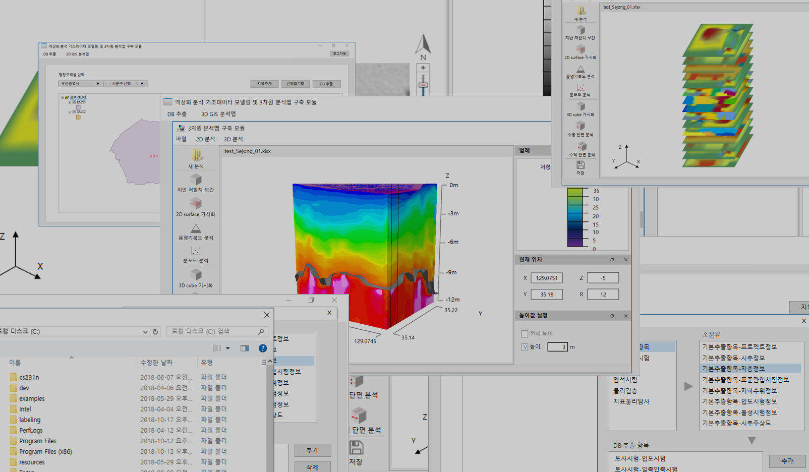Open the File Explorer help icon
This screenshot has height=472, width=809.
262,348
